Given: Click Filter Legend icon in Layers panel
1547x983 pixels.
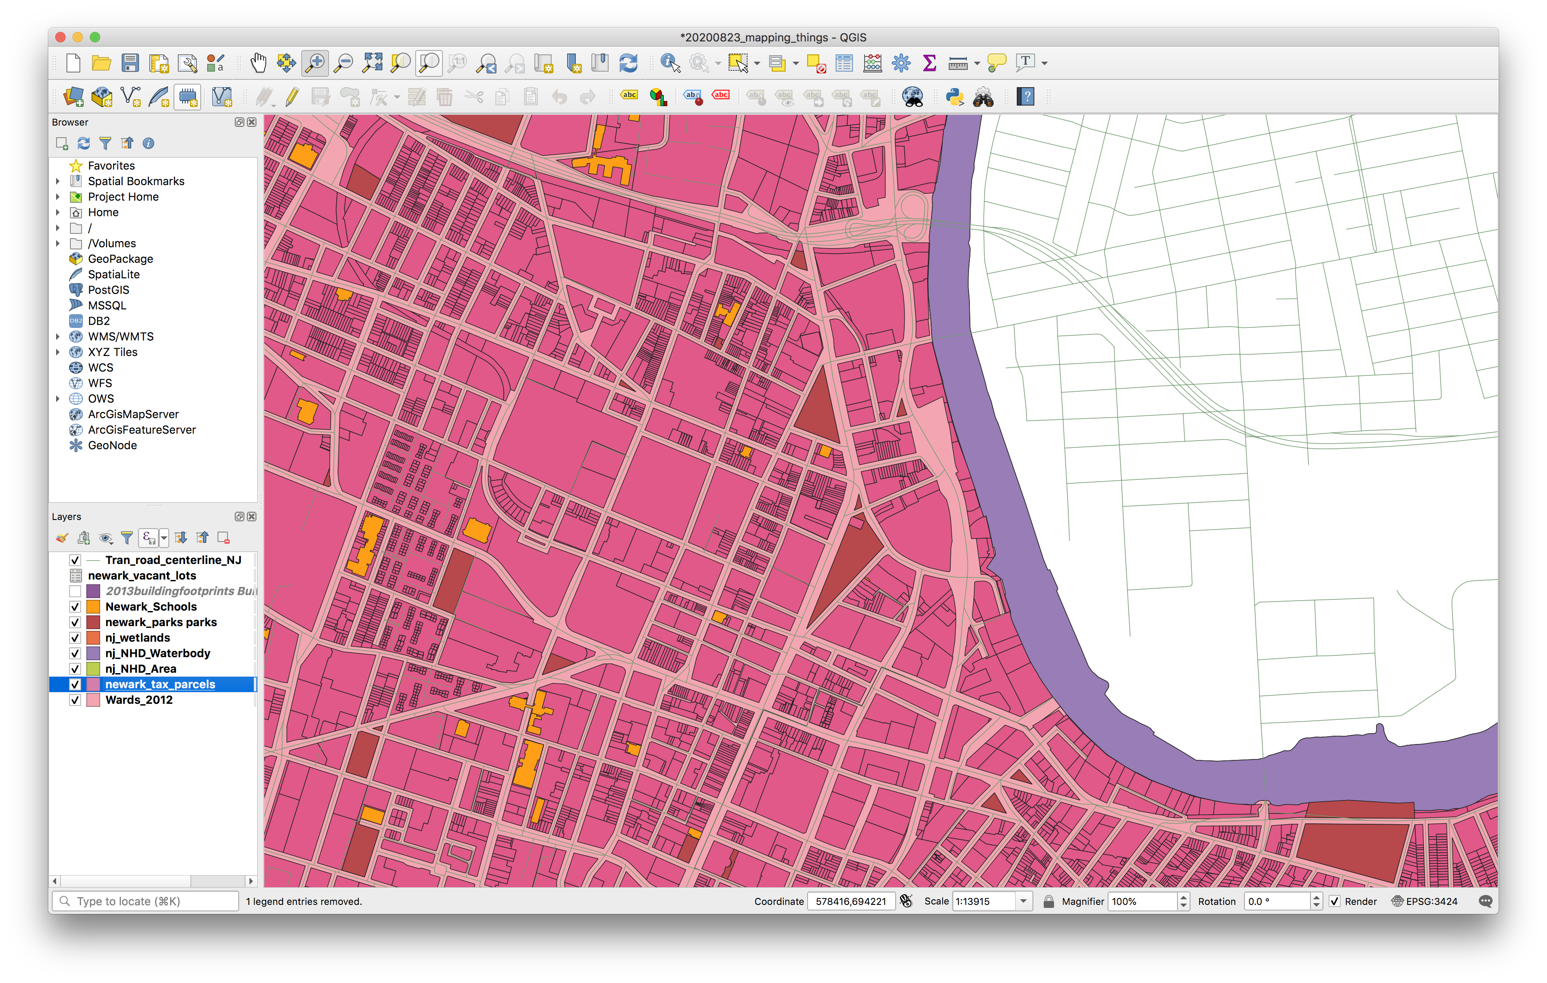Looking at the screenshot, I should click(126, 537).
